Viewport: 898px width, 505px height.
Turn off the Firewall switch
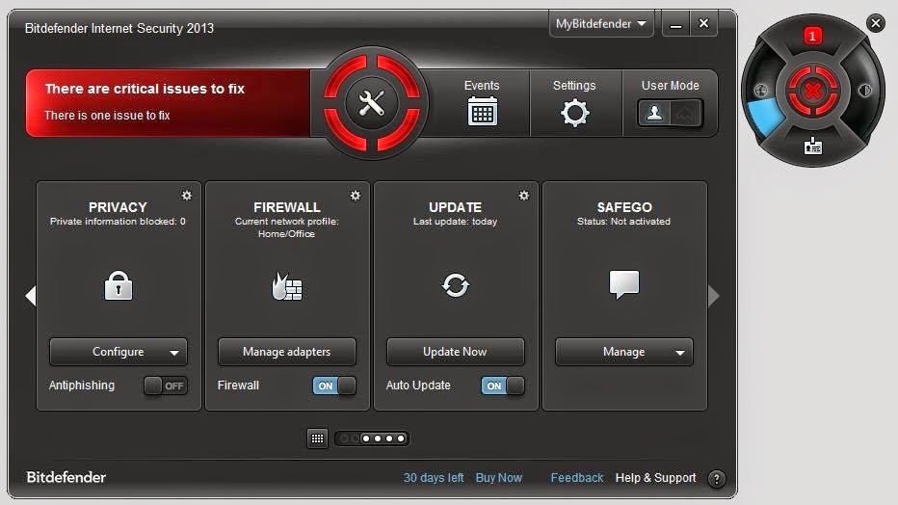[334, 385]
